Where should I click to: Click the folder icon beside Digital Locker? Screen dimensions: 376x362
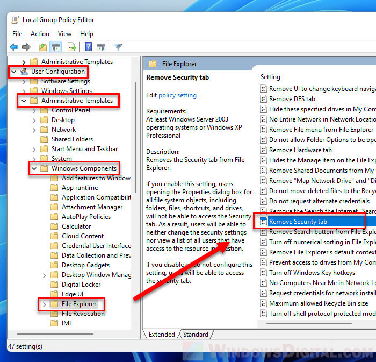click(x=54, y=285)
